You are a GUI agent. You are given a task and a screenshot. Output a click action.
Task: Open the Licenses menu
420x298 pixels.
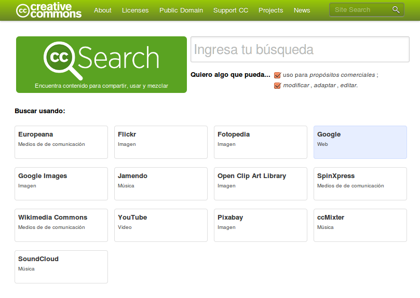tap(136, 10)
